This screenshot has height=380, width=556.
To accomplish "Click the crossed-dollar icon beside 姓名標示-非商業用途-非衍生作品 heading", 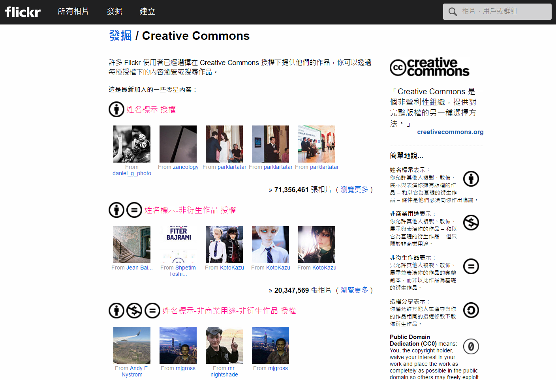I will 134,311.
